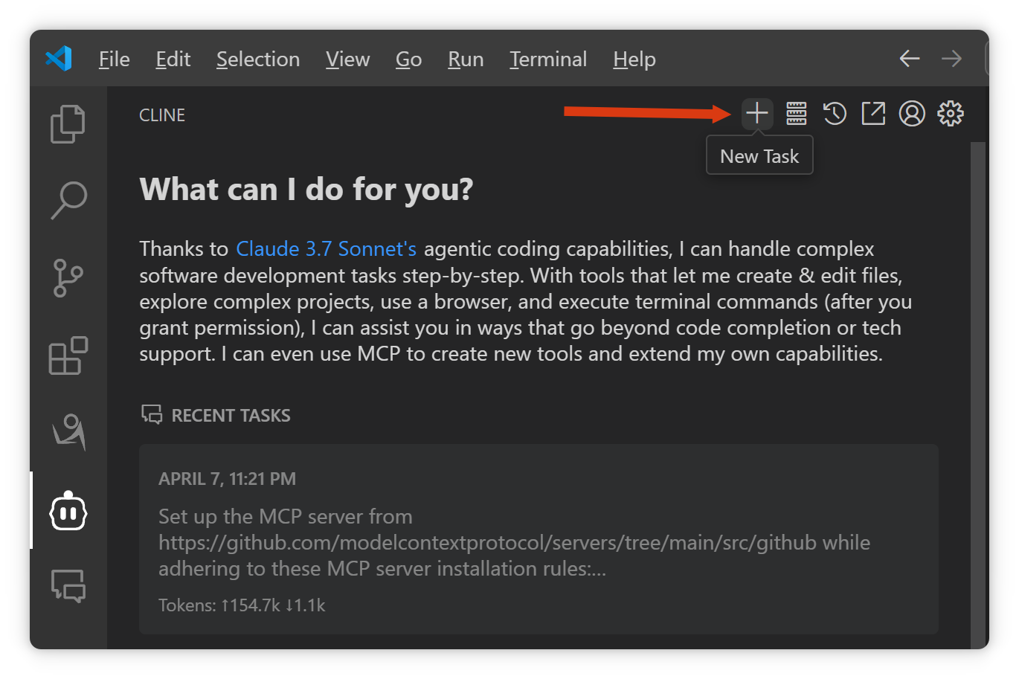Viewport: 1019px width, 679px height.
Task: Open the Explorer view in activity bar
Action: click(68, 123)
